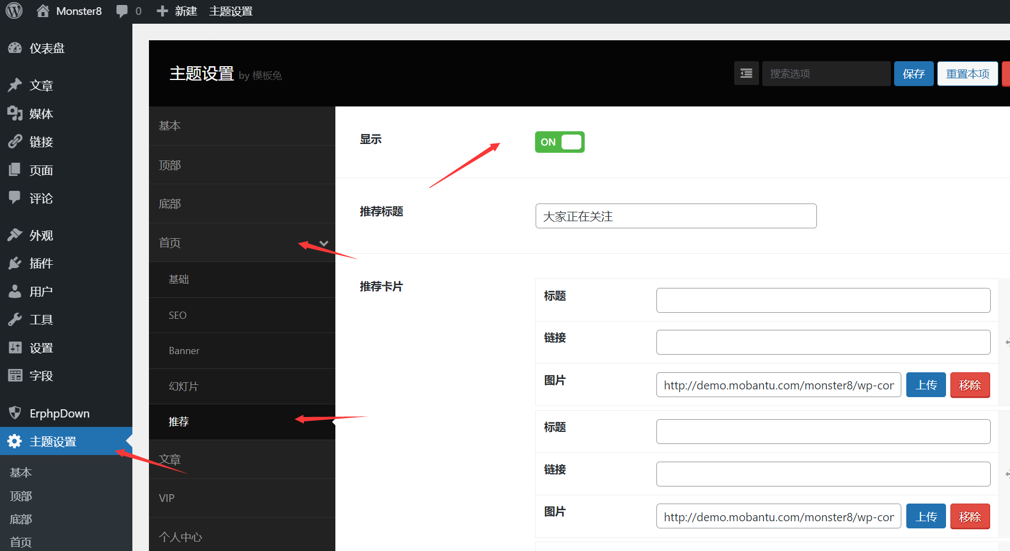Click the plugins plug icon

(15, 264)
